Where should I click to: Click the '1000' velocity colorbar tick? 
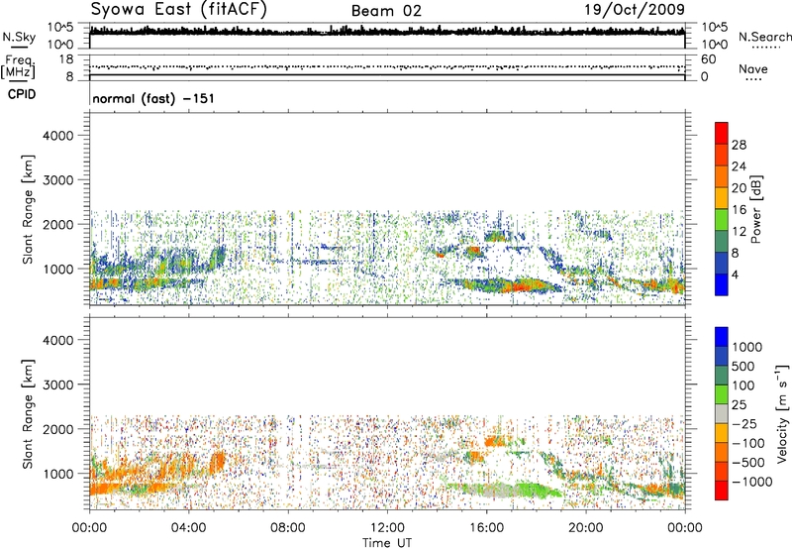pyautogui.click(x=747, y=347)
